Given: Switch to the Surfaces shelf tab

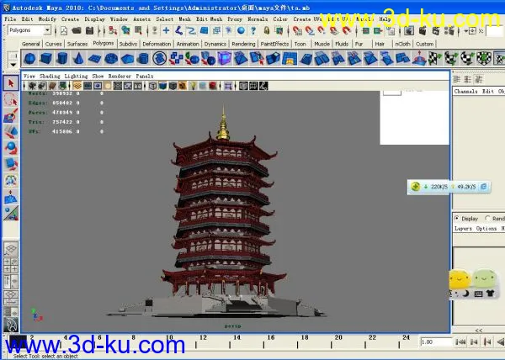Looking at the screenshot, I should (x=77, y=44).
